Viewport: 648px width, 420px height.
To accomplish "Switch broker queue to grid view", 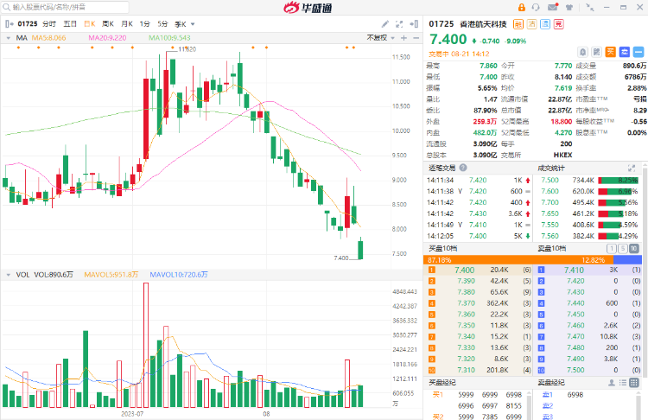I will pyautogui.click(x=634, y=383).
